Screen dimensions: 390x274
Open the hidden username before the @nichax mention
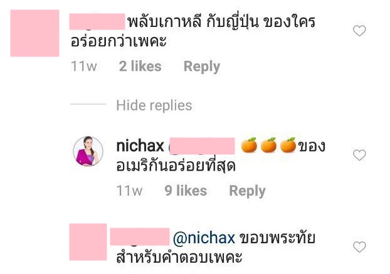click(x=140, y=236)
